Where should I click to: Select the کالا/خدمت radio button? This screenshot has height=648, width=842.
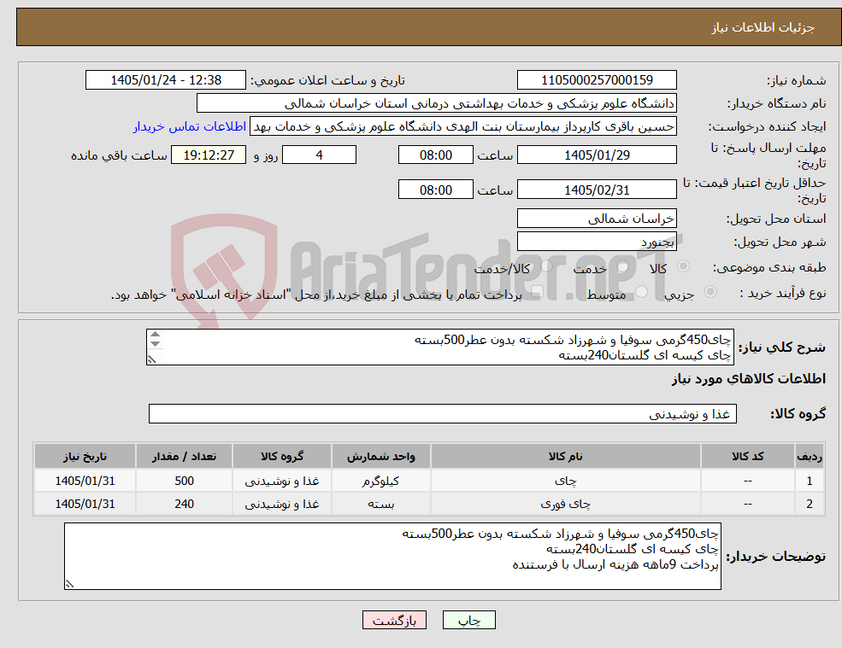[x=546, y=266]
